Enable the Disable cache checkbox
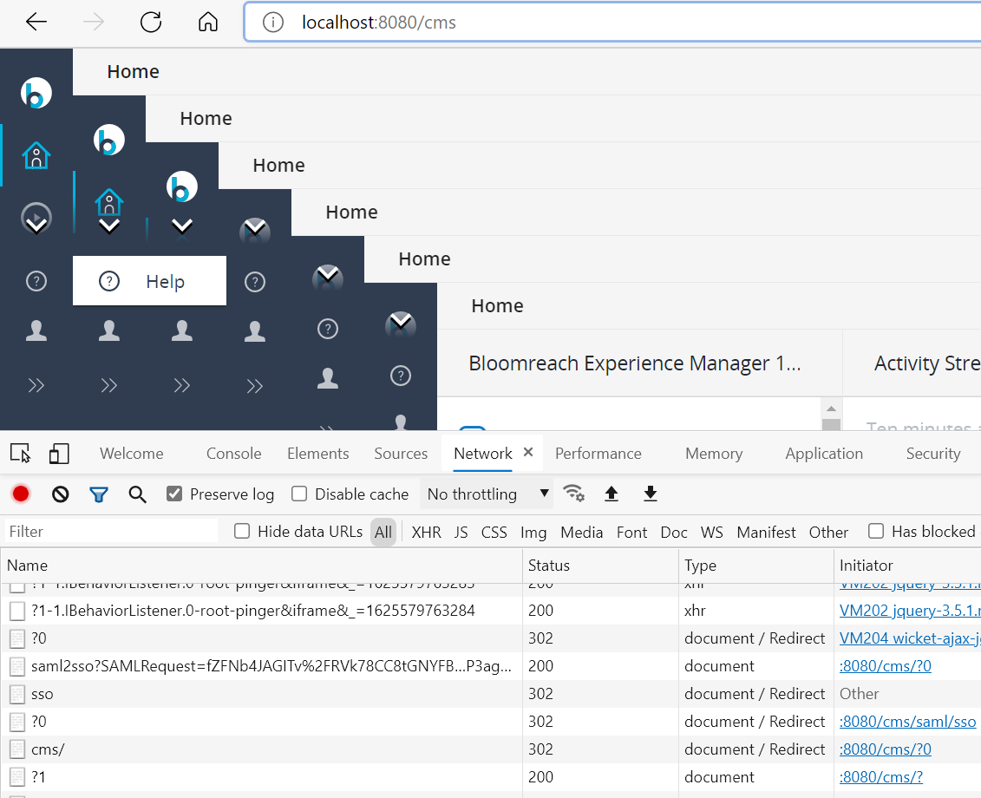The width and height of the screenshot is (981, 798). (x=299, y=494)
